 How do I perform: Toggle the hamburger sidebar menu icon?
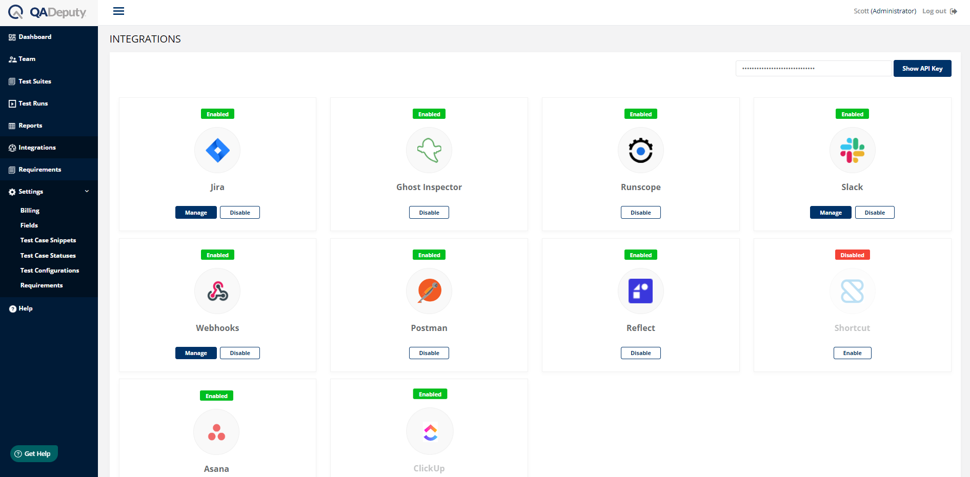pos(118,11)
